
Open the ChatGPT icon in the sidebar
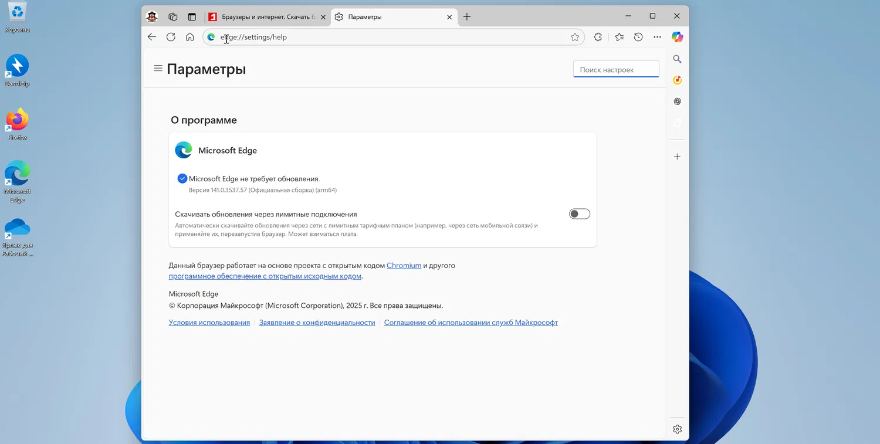click(x=677, y=101)
